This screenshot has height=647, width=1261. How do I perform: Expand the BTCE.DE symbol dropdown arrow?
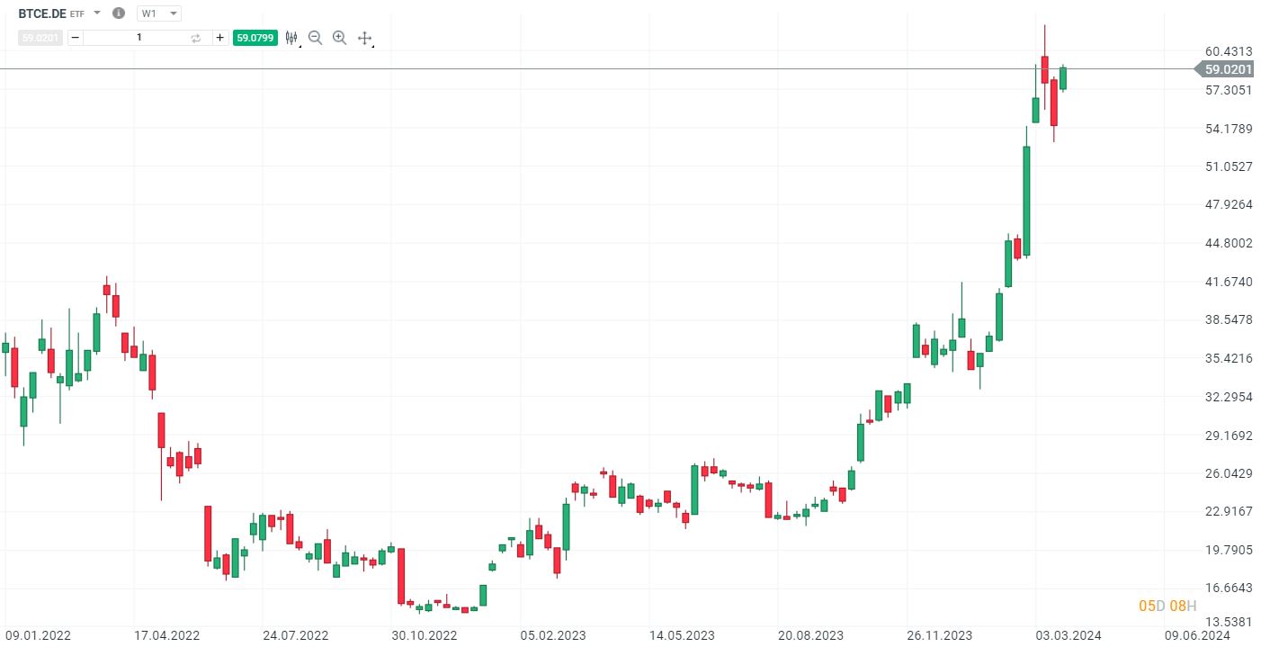[97, 13]
